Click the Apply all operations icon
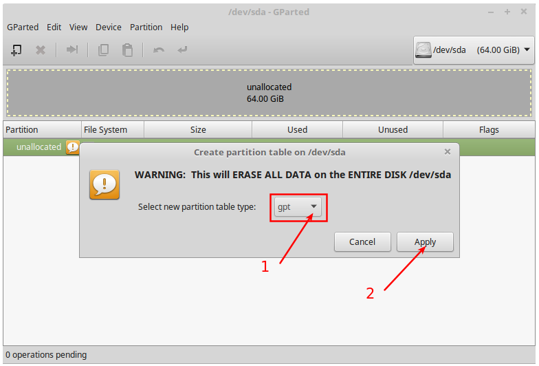 pyautogui.click(x=183, y=50)
